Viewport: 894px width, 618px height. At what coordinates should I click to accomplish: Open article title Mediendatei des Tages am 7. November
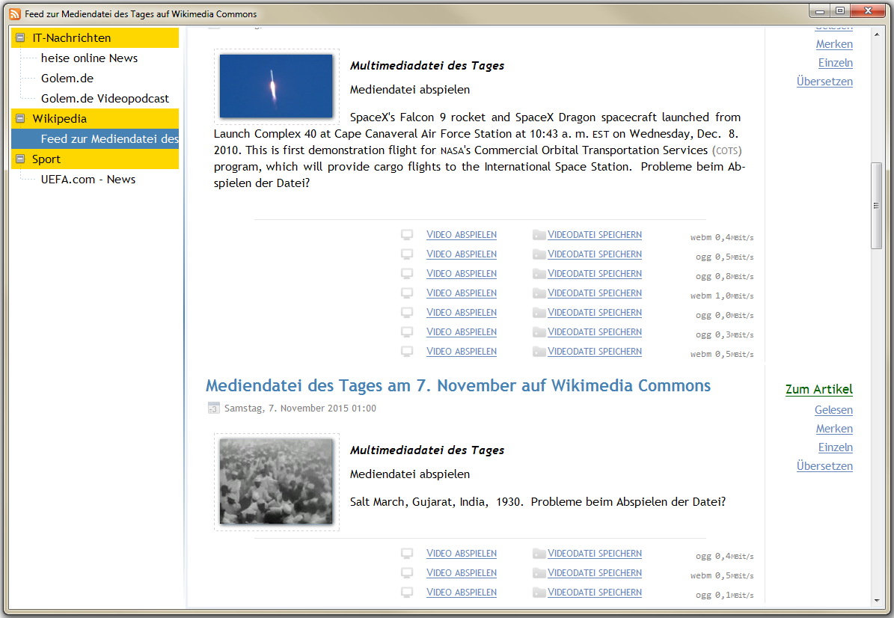coord(458,386)
